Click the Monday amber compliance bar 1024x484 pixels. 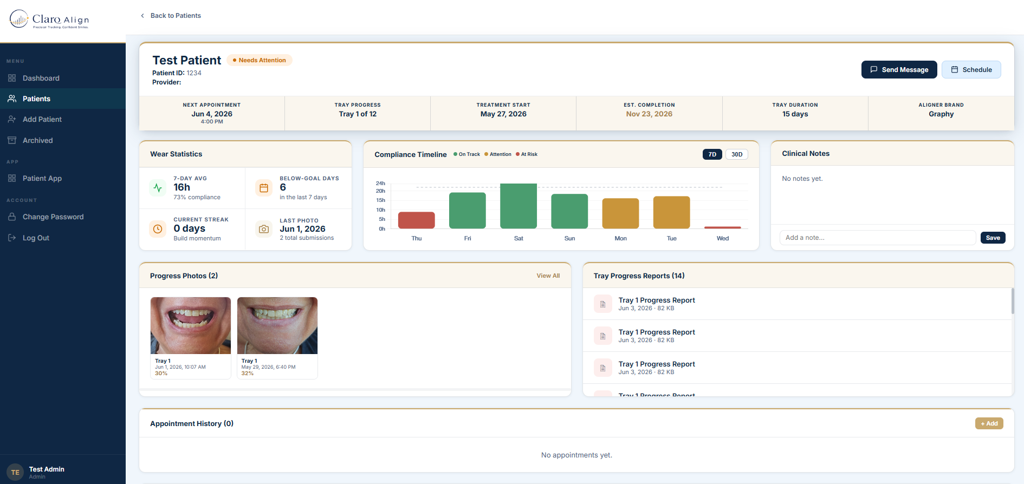tap(620, 213)
